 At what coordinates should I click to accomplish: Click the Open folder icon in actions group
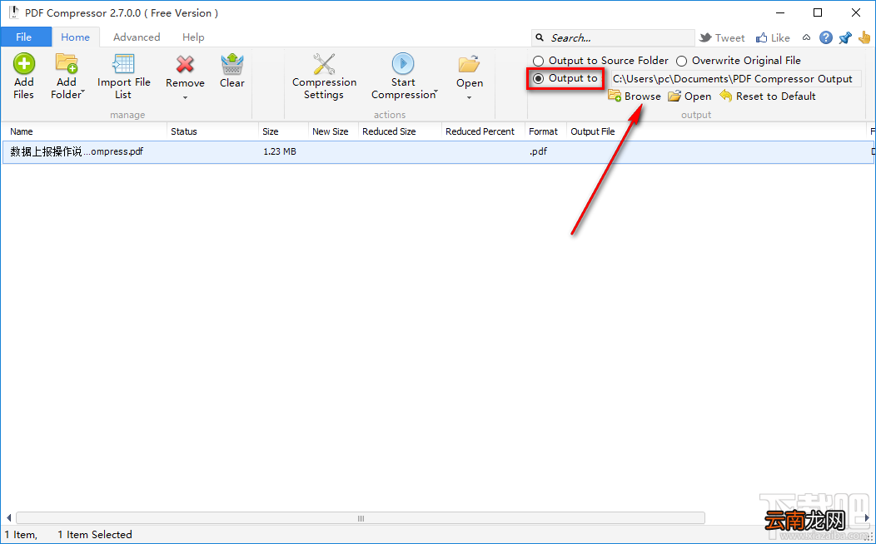[470, 64]
